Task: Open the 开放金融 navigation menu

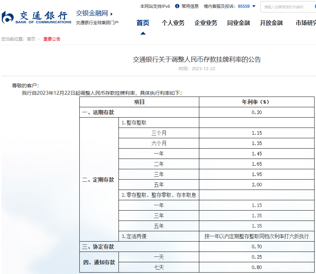Action: click(x=271, y=23)
